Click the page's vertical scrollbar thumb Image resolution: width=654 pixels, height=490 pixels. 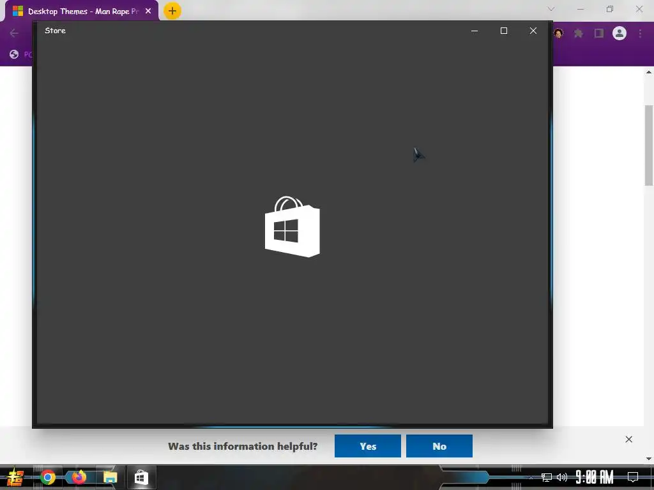pos(649,145)
